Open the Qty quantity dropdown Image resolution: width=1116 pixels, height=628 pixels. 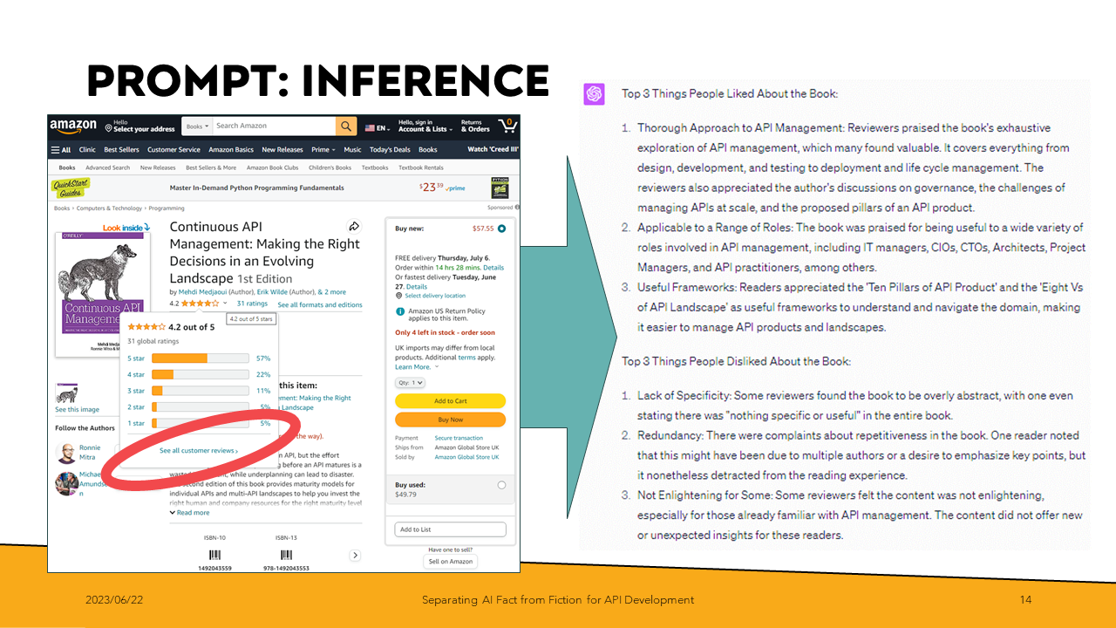click(410, 383)
